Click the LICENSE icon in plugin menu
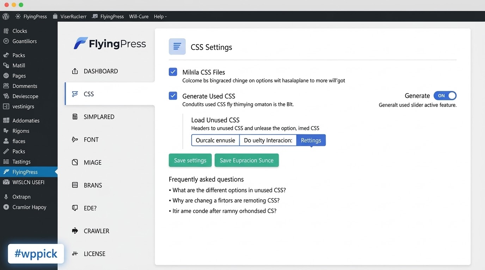The width and height of the screenshot is (485, 270). point(75,253)
